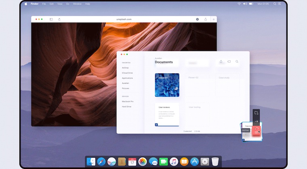Image resolution: width=307 pixels, height=169 pixels.
Task: Open Siri from the Dock
Action: coord(111,162)
